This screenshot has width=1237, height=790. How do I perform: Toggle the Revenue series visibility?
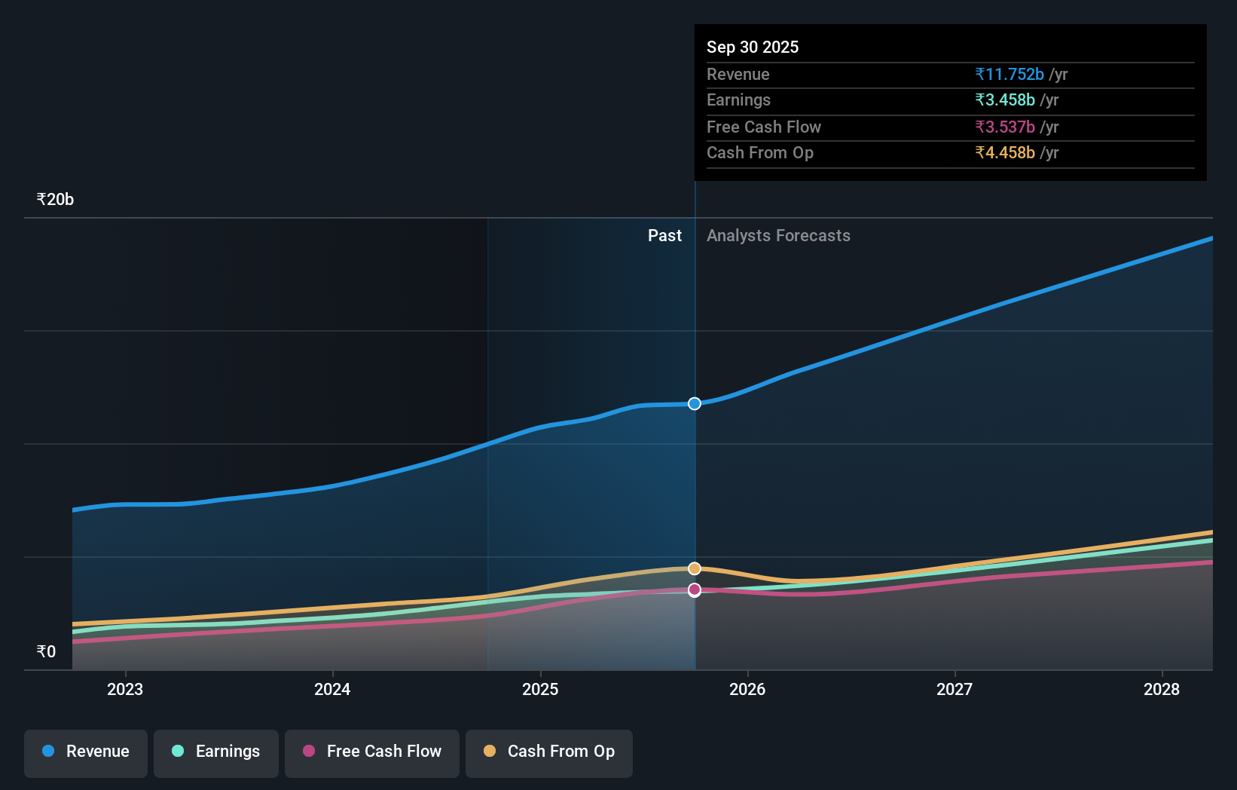click(x=85, y=752)
